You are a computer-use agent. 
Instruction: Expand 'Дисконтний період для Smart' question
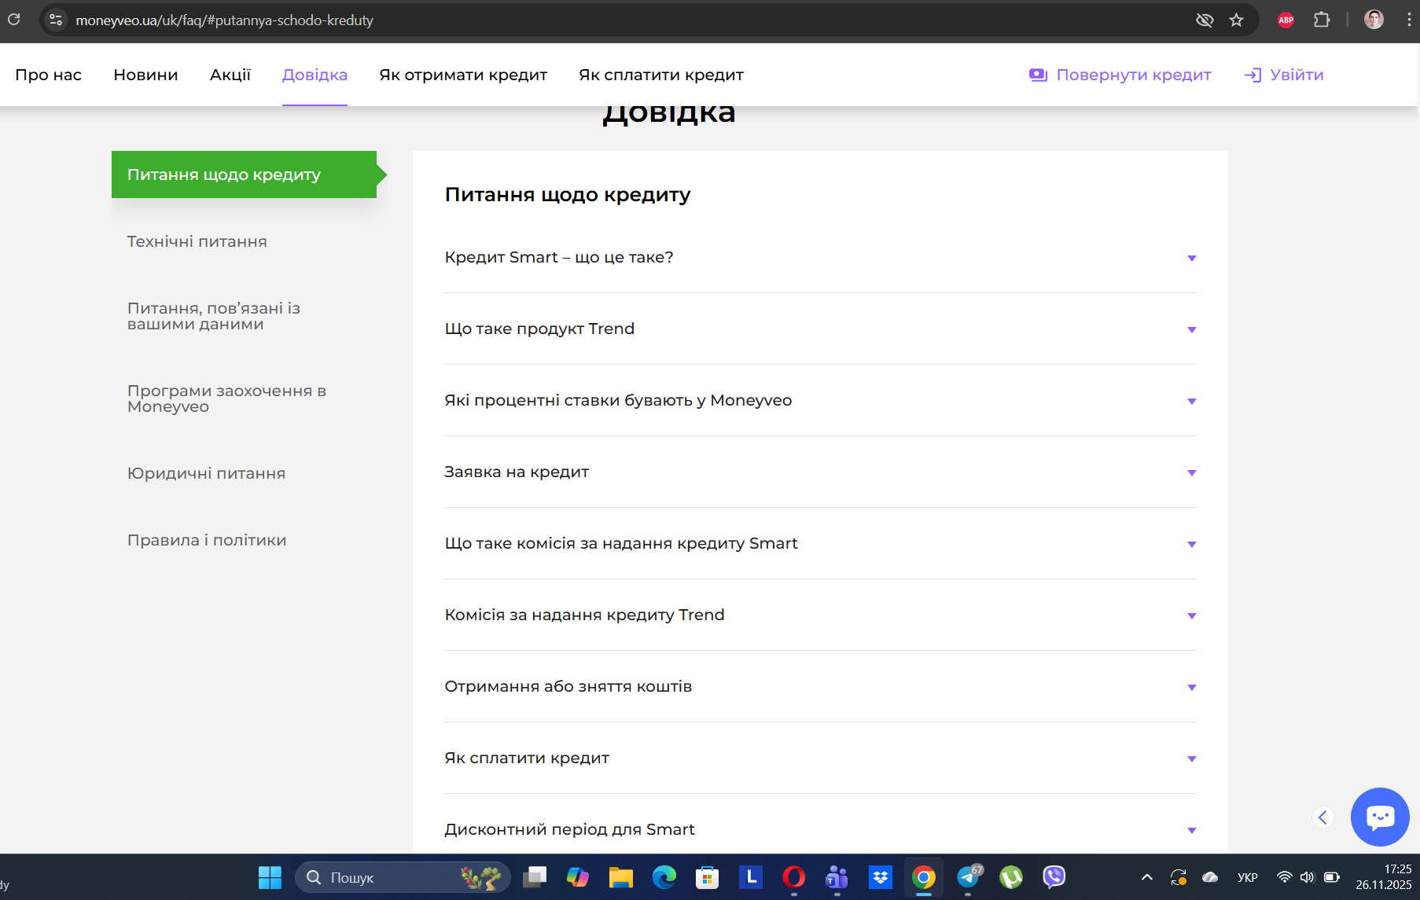[821, 830]
